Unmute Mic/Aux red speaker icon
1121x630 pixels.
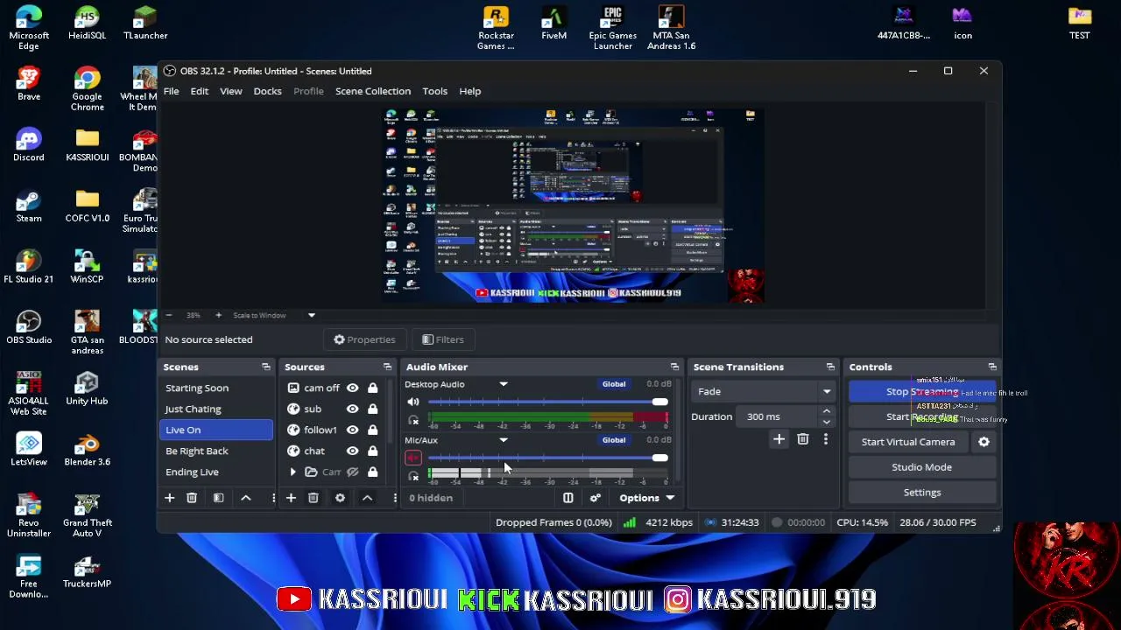pyautogui.click(x=413, y=458)
